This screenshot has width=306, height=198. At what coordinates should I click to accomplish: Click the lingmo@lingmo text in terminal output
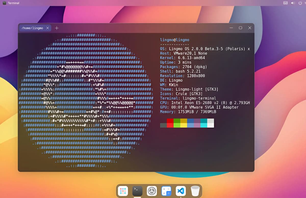(174, 40)
